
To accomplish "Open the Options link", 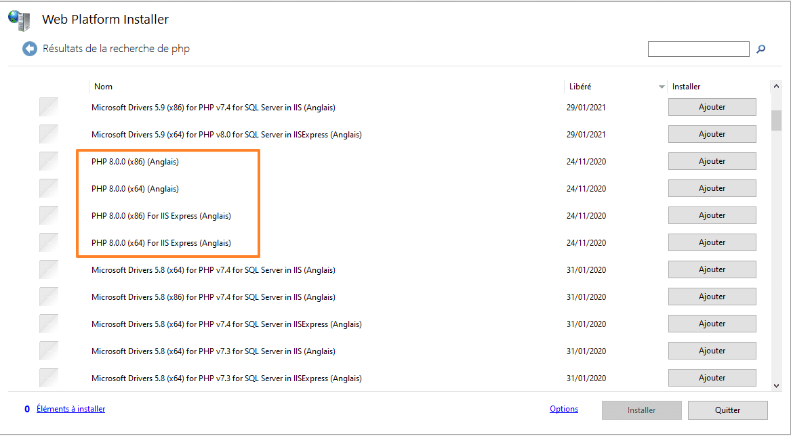I will (564, 409).
